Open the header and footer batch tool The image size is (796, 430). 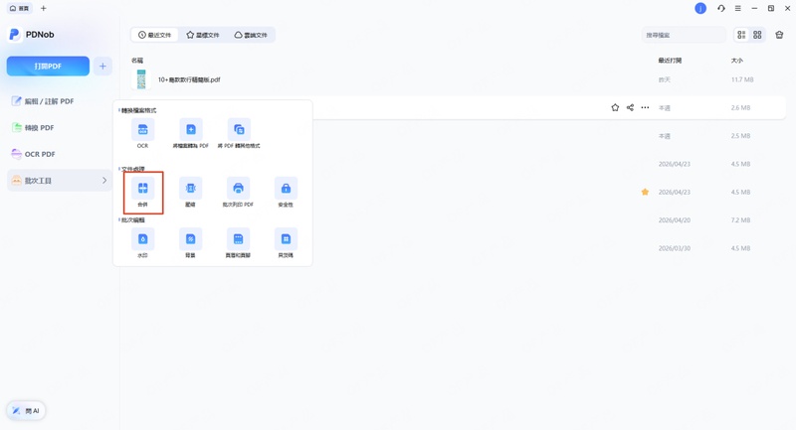click(x=238, y=239)
